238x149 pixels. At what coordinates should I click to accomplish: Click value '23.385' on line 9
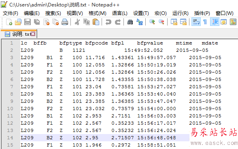95,101
